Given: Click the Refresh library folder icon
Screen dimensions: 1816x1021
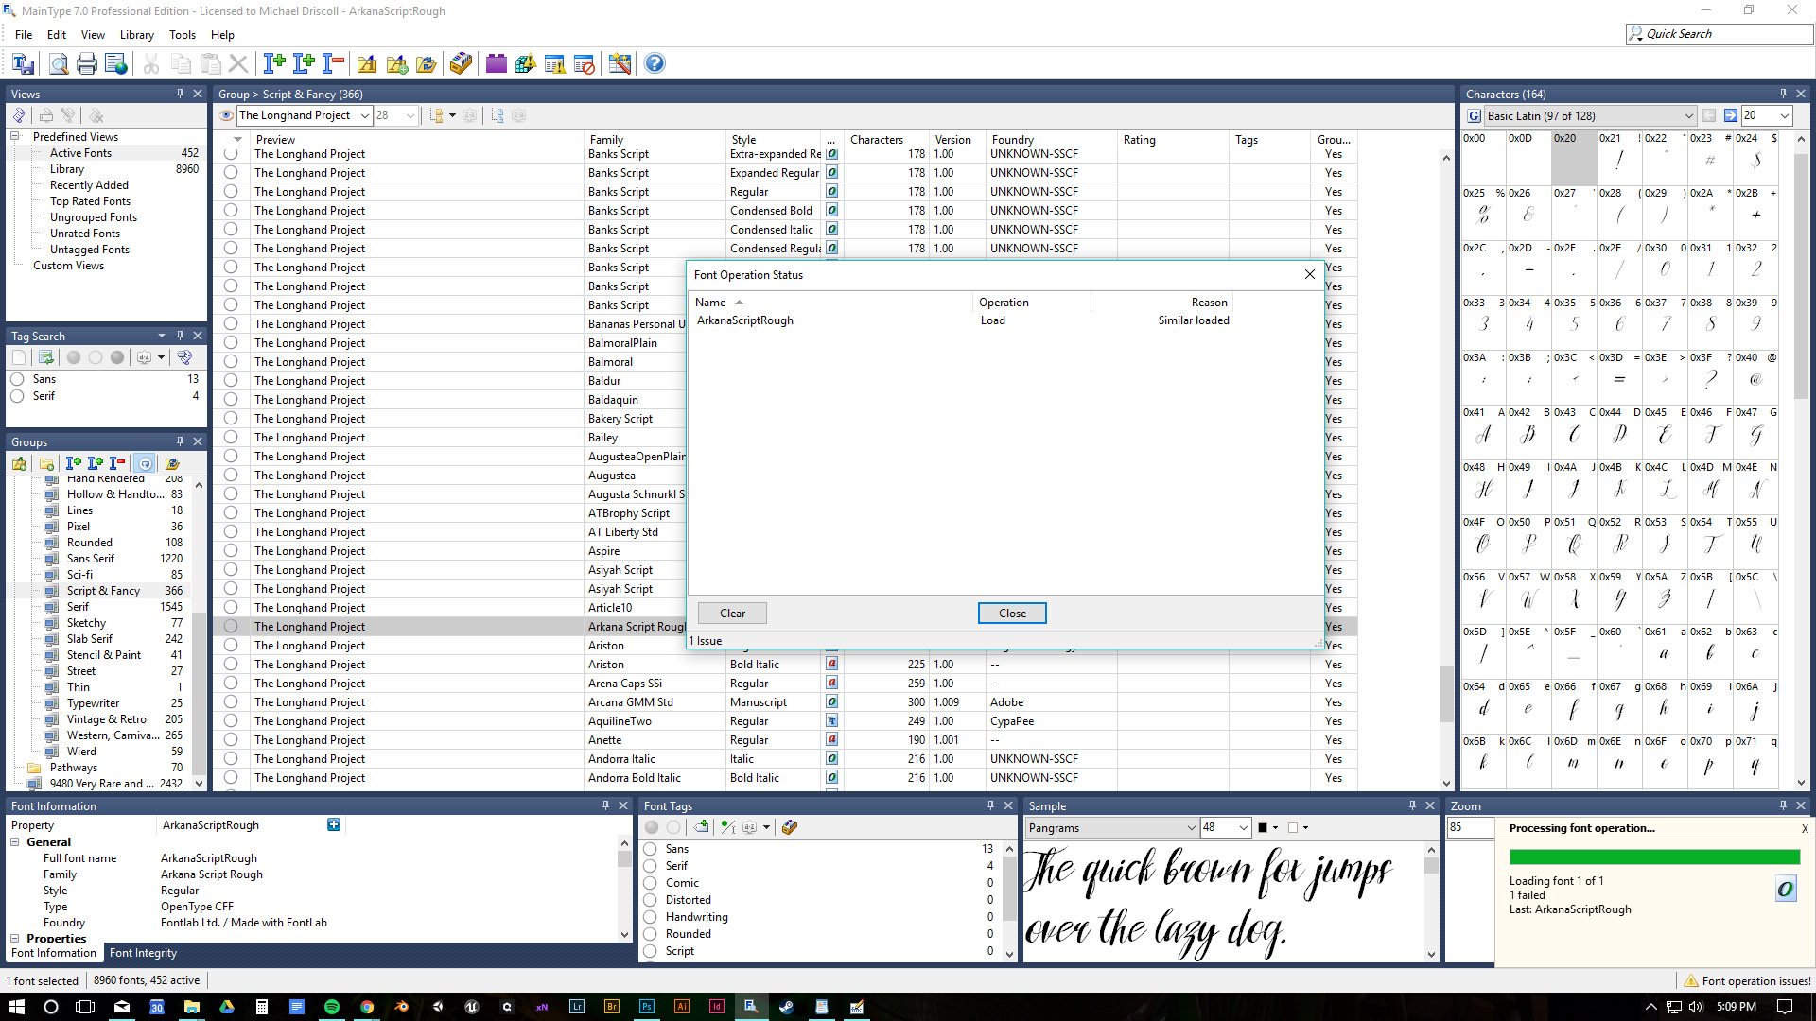Looking at the screenshot, I should point(426,64).
